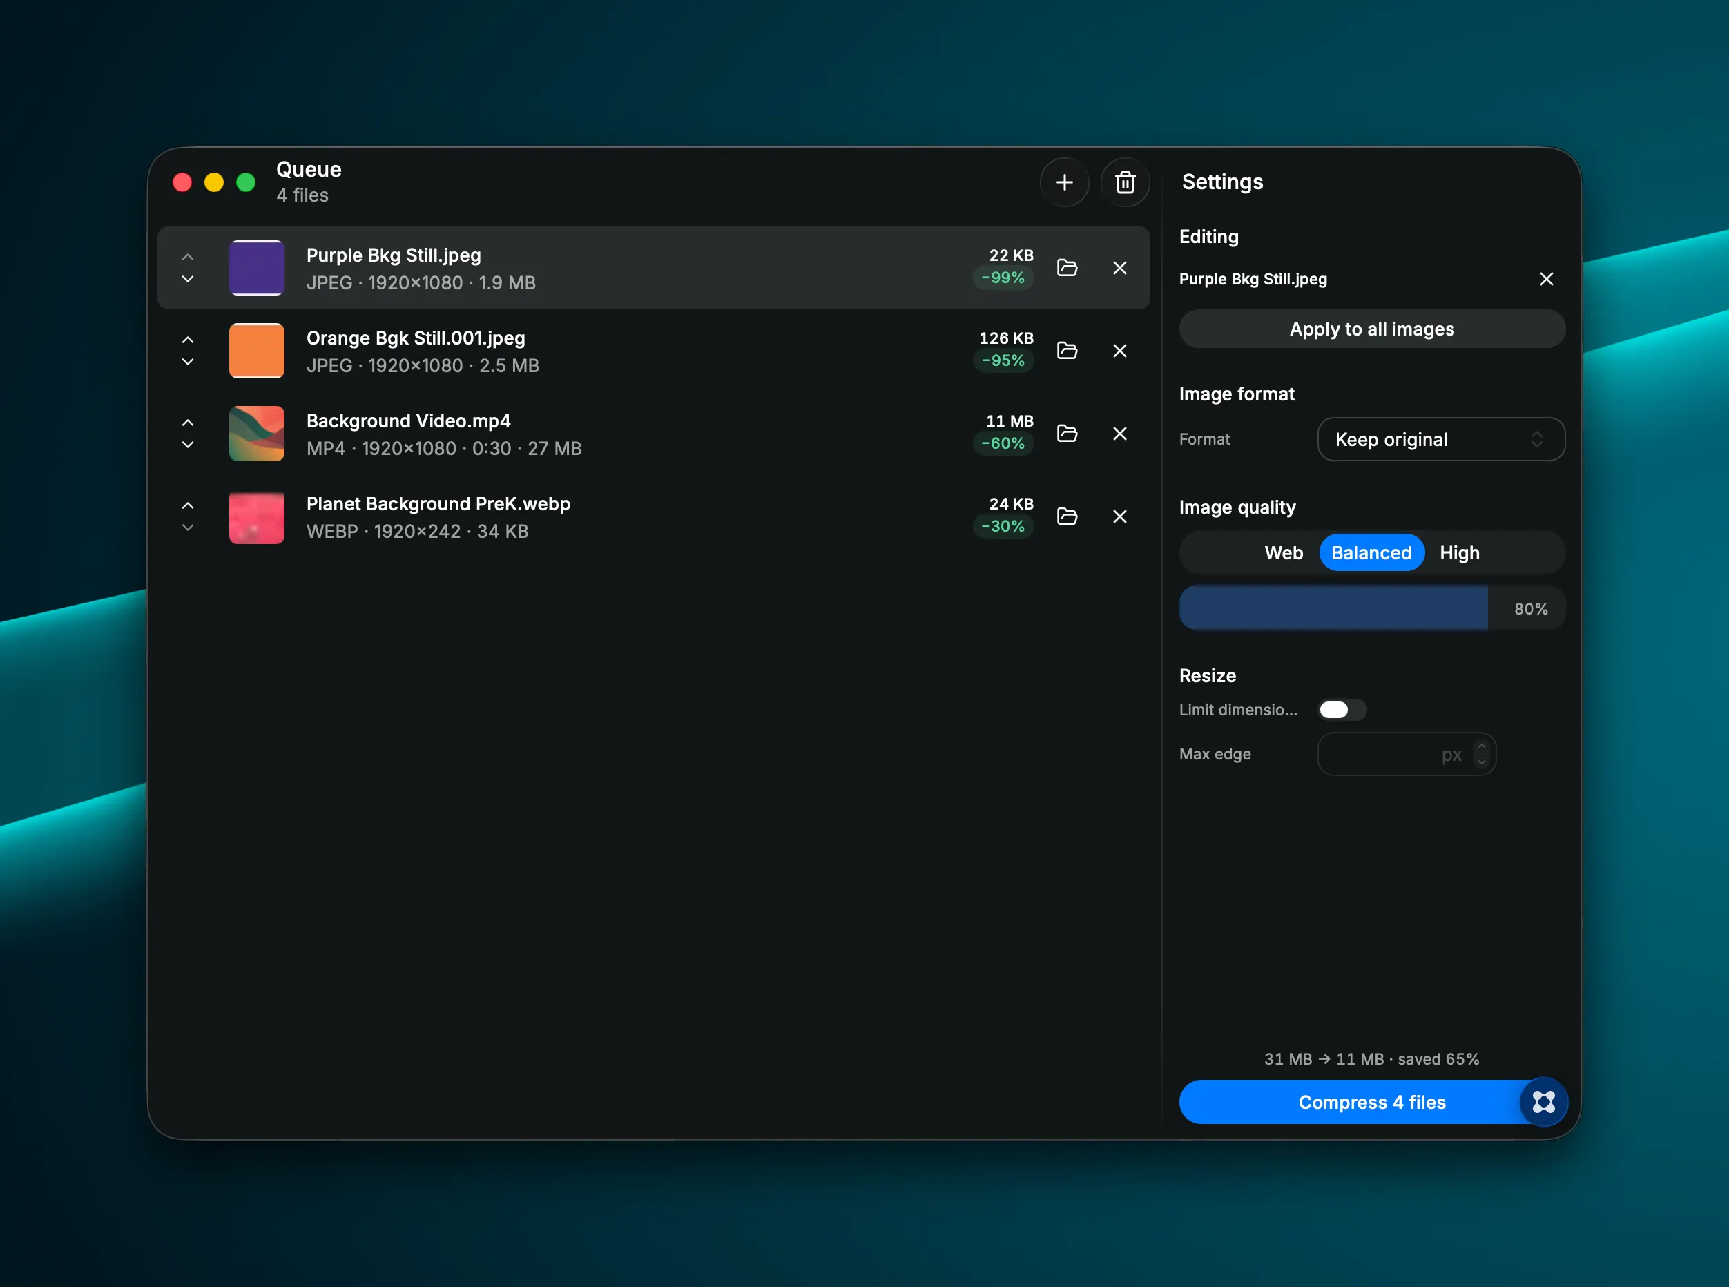
Task: Open the Format dropdown showing Keep original
Action: [x=1440, y=439]
